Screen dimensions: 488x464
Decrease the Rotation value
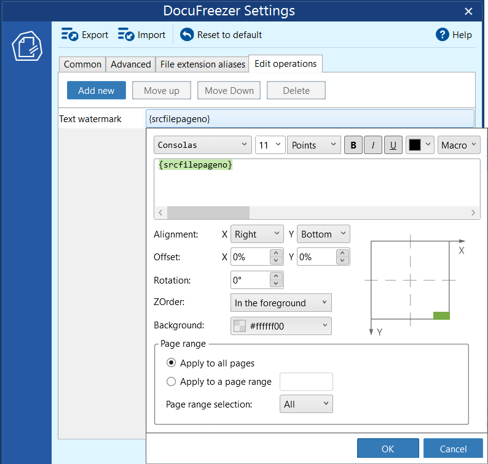(x=276, y=284)
